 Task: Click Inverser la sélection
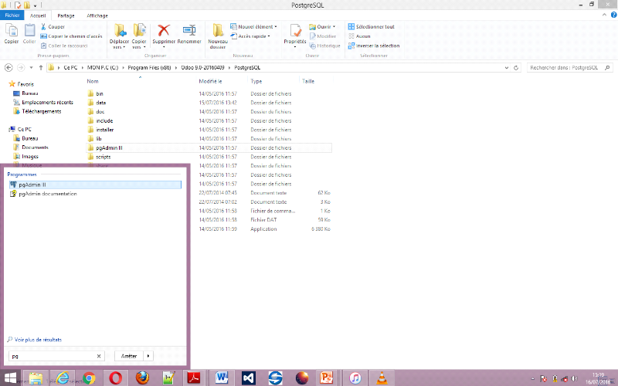[x=374, y=46]
